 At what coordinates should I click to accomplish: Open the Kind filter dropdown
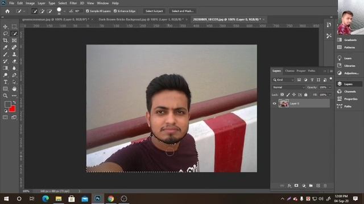[283, 80]
